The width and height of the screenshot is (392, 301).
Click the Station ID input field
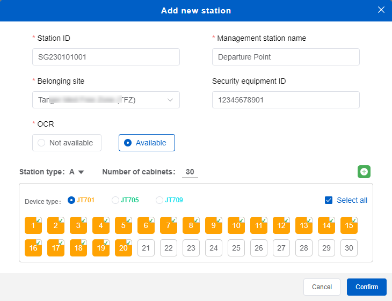(x=106, y=57)
